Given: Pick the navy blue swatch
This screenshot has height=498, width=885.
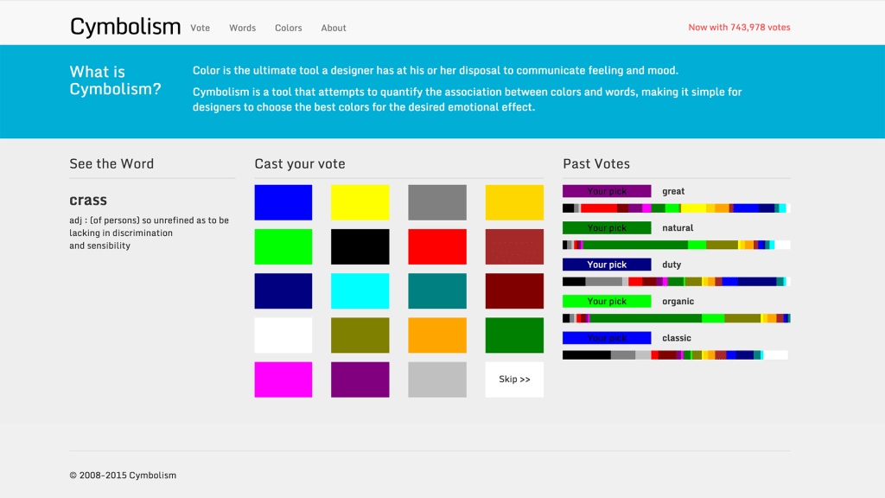Looking at the screenshot, I should pos(282,290).
